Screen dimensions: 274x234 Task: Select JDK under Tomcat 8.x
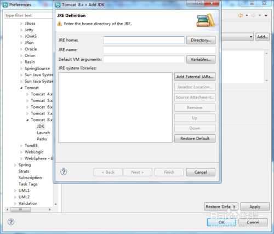pyautogui.click(x=41, y=126)
